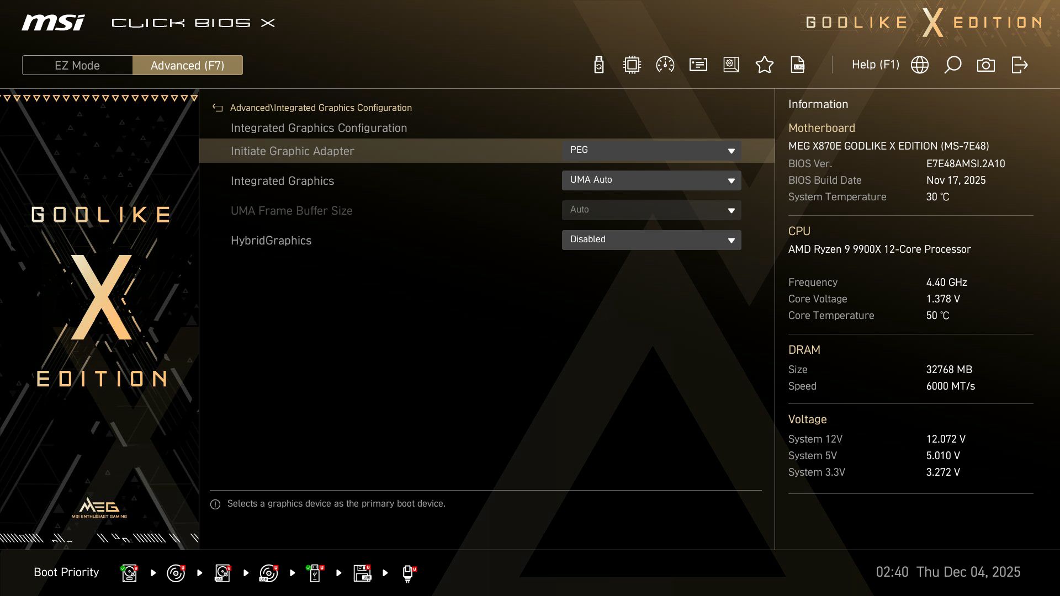Viewport: 1060px width, 596px height.
Task: View the BIOS log file icon
Action: 797,65
